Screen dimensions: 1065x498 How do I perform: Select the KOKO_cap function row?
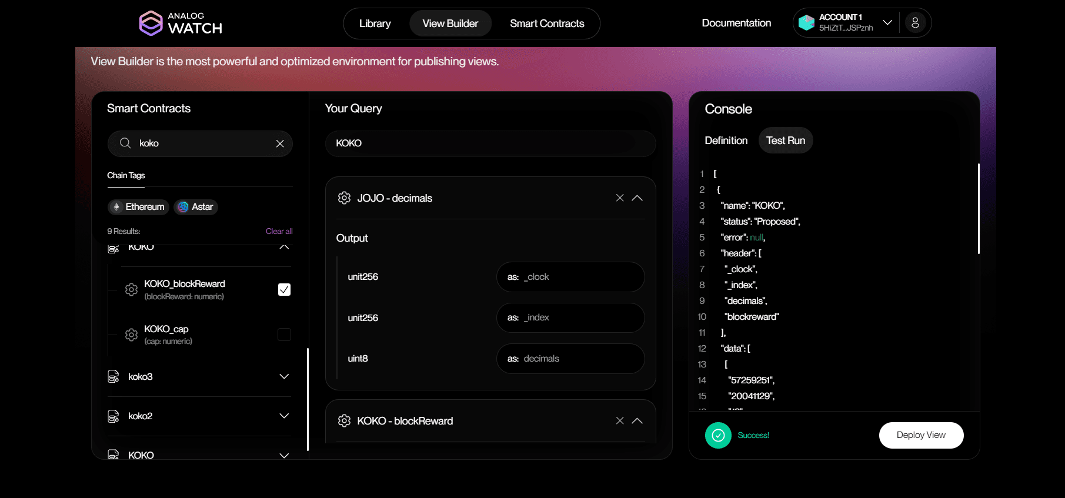200,335
